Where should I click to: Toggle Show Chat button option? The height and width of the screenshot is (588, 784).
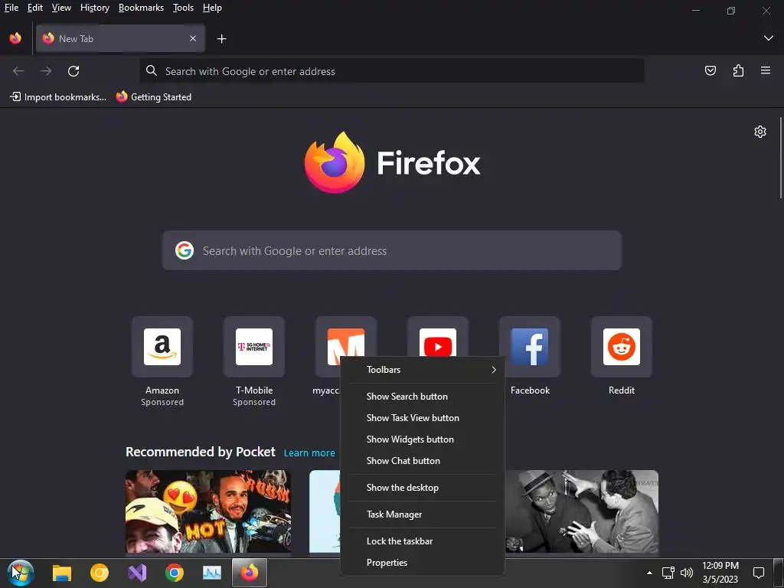pyautogui.click(x=423, y=461)
